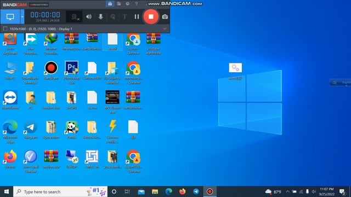Screen dimensions: 351x197
Task: Click the Type here to search box
Action: coord(60,192)
